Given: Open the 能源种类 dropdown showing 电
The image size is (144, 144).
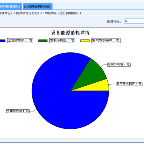Looking at the screenshot, I should (x=134, y=21).
